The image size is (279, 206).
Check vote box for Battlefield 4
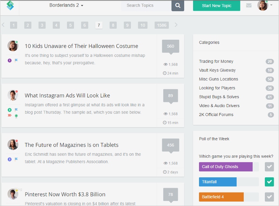click(x=269, y=197)
